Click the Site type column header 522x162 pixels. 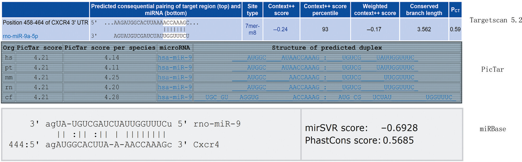click(x=252, y=10)
